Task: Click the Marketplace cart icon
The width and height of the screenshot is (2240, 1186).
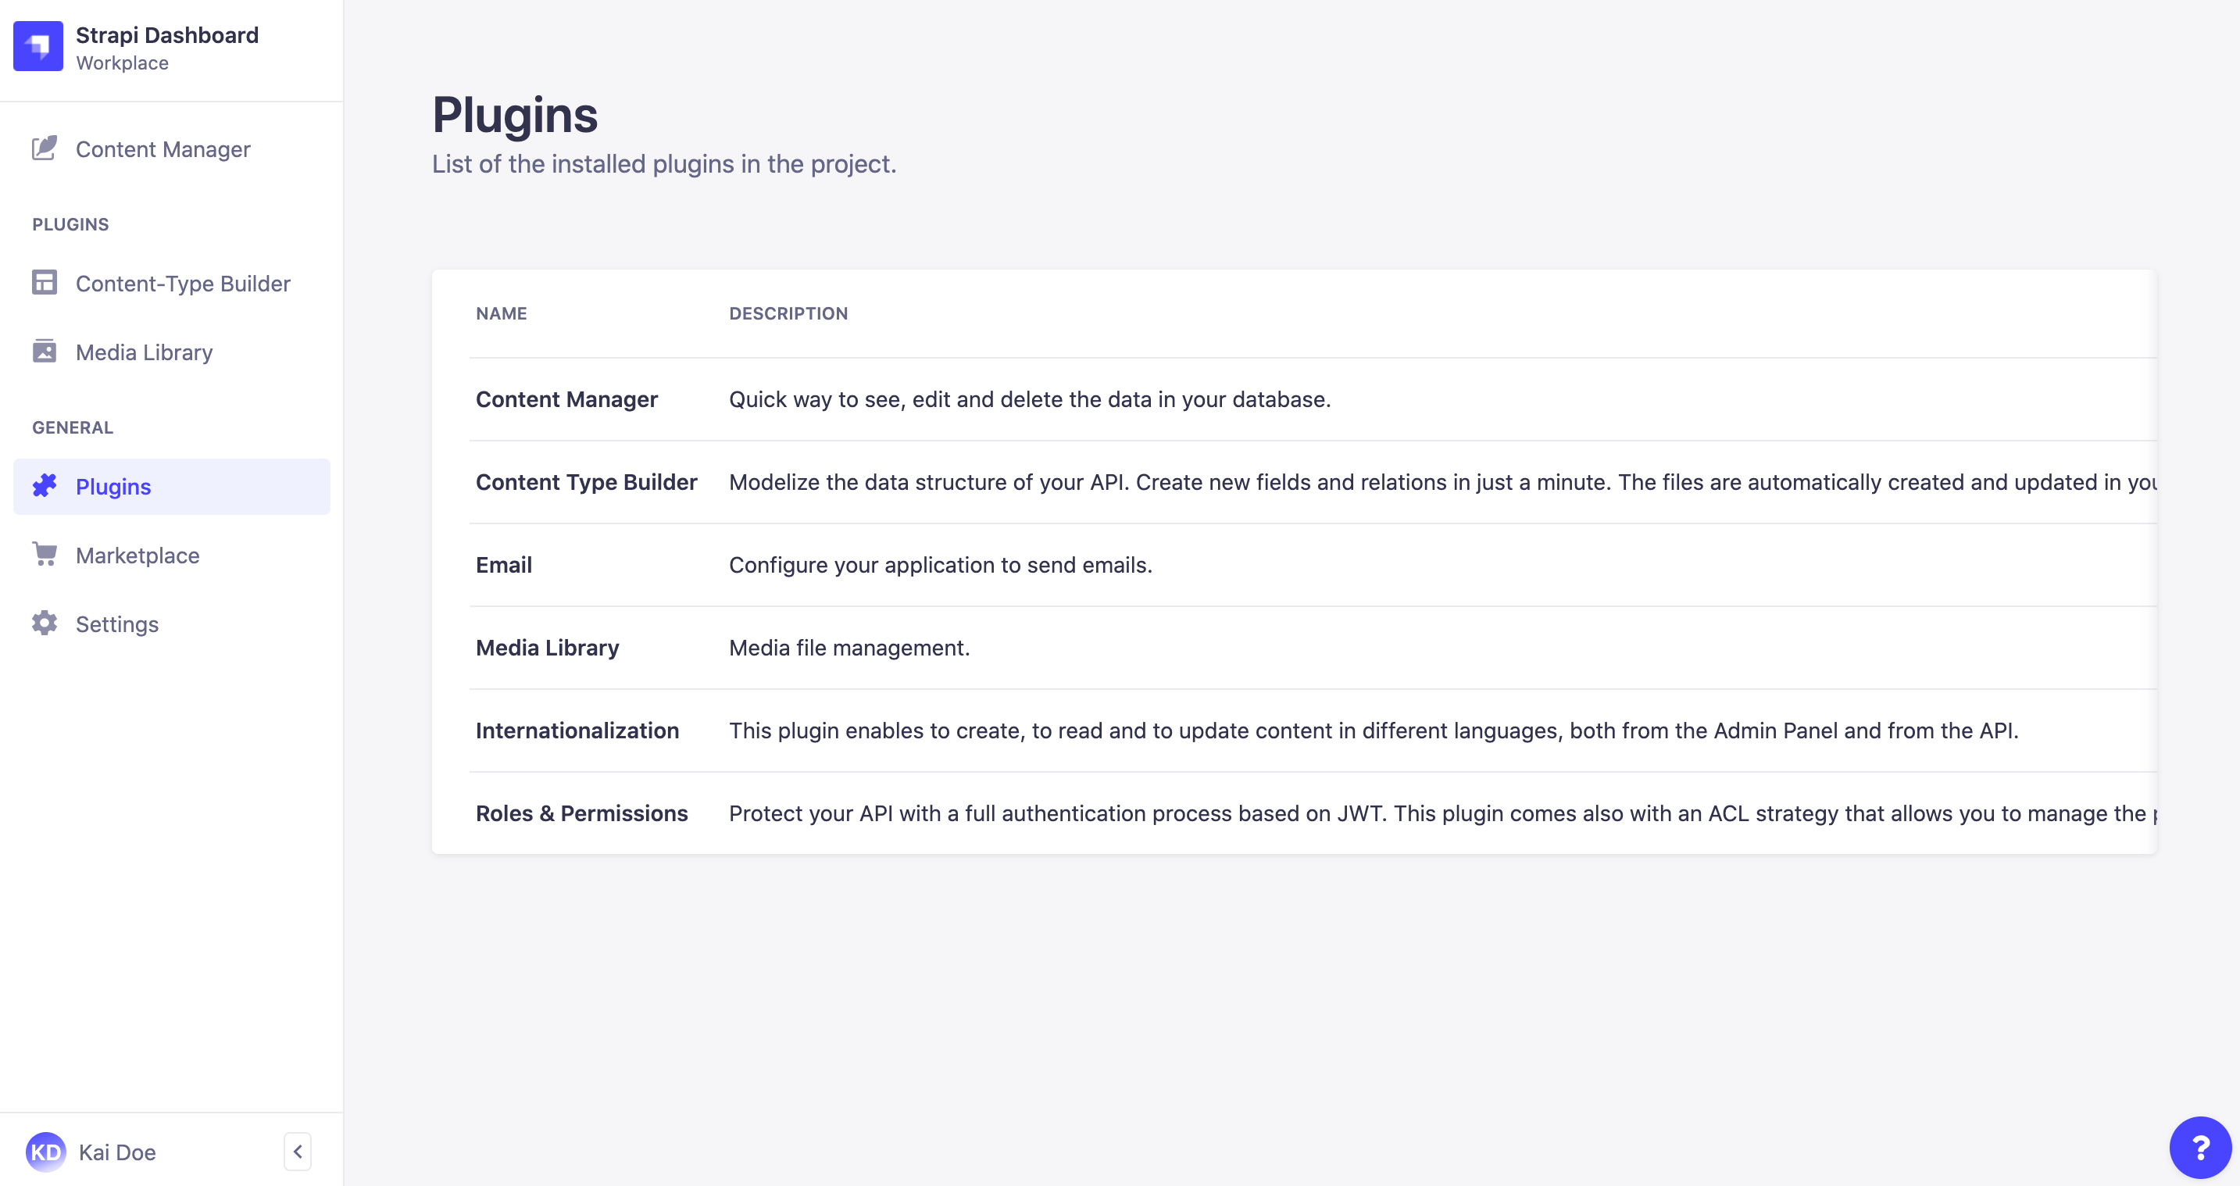Action: point(45,554)
